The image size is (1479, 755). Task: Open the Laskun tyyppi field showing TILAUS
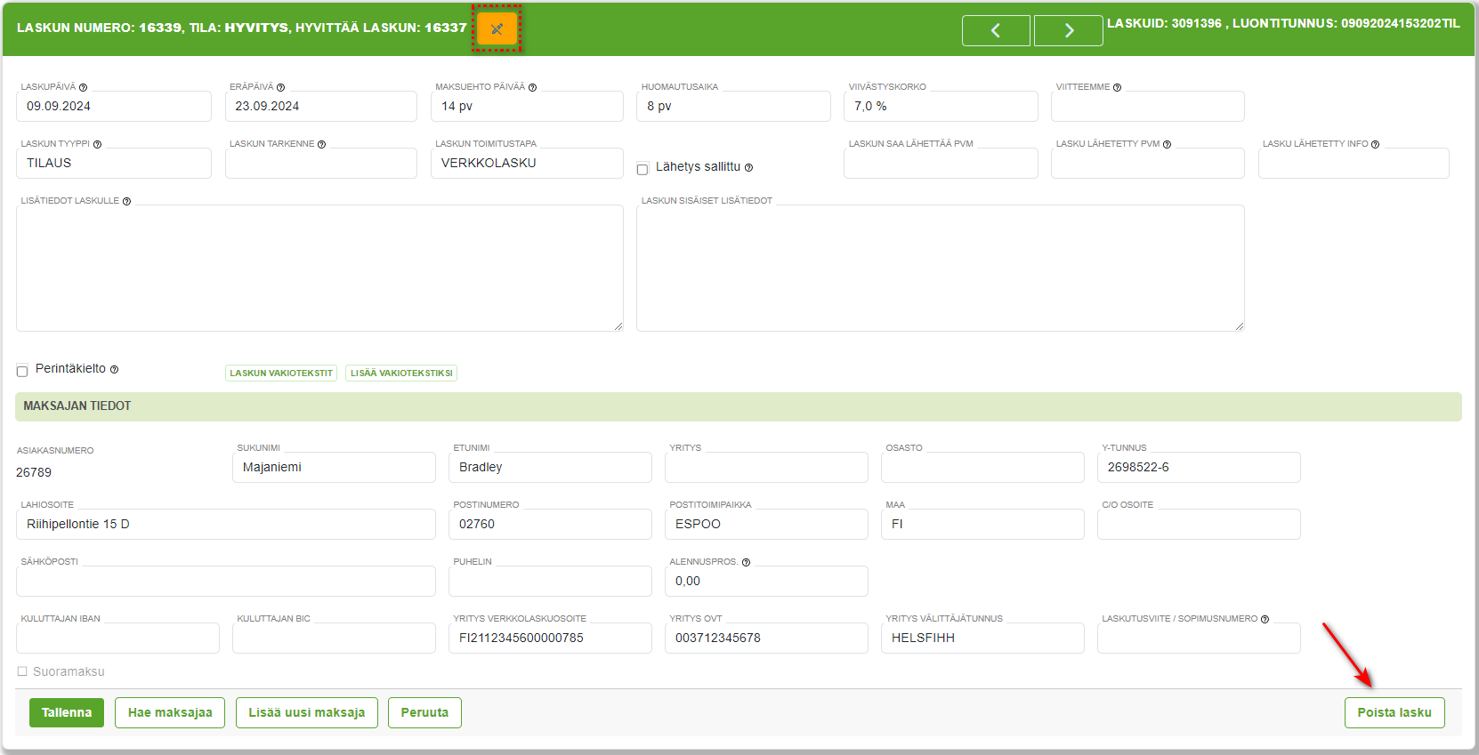click(x=114, y=163)
